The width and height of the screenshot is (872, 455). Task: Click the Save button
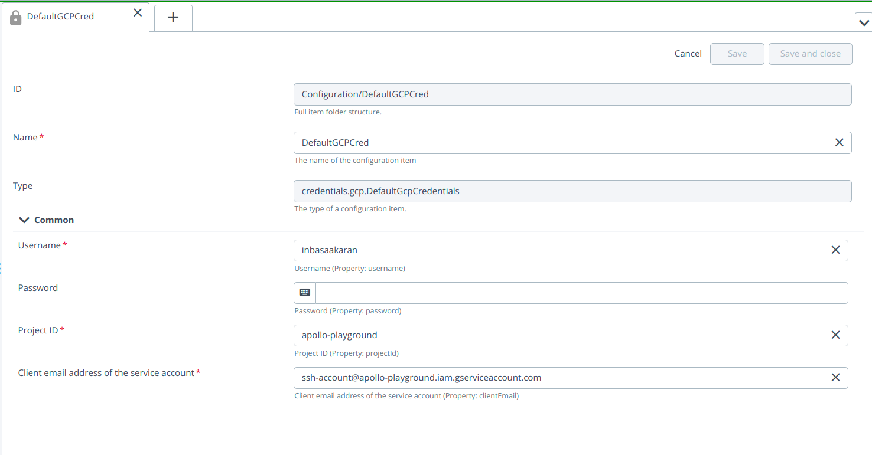click(x=737, y=54)
